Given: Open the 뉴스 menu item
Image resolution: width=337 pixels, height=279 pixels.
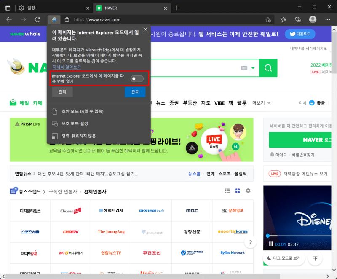Looking at the screenshot, I should [160, 103].
